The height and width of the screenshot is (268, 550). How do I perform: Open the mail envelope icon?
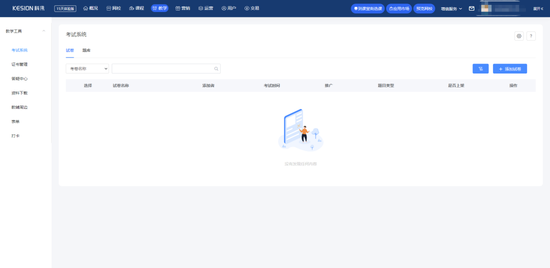click(472, 8)
